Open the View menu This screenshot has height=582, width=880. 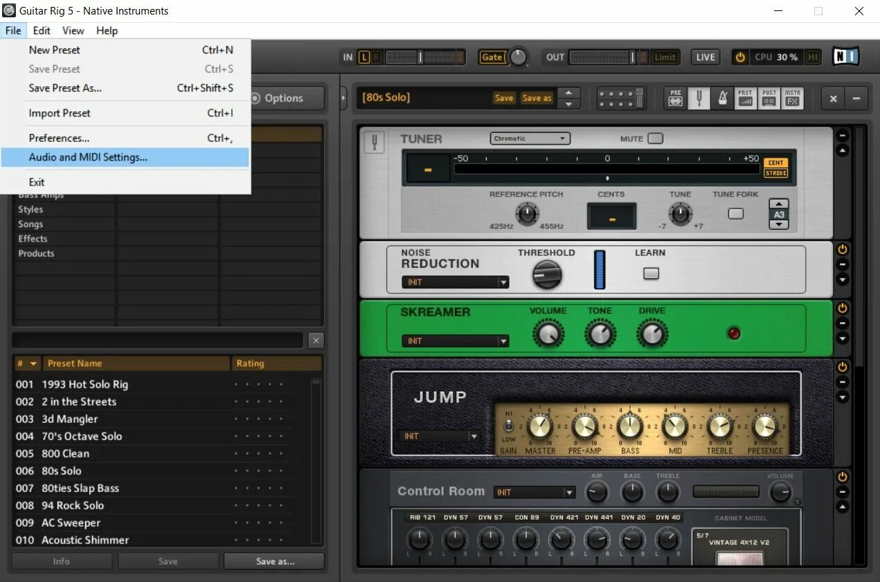[73, 30]
